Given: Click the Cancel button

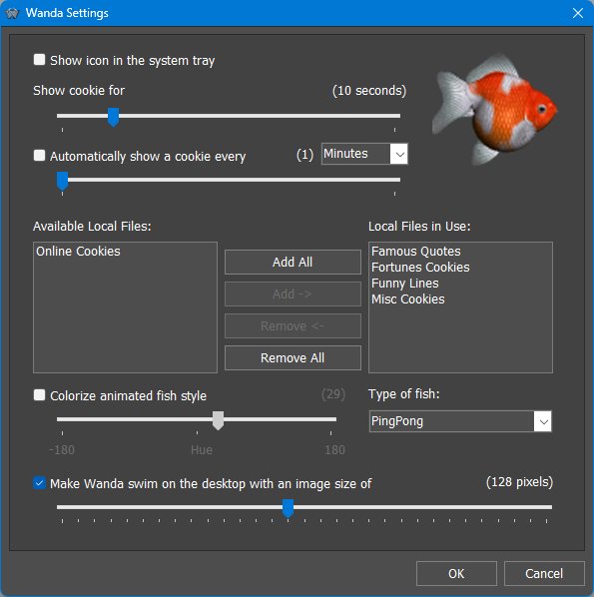Looking at the screenshot, I should coord(544,573).
